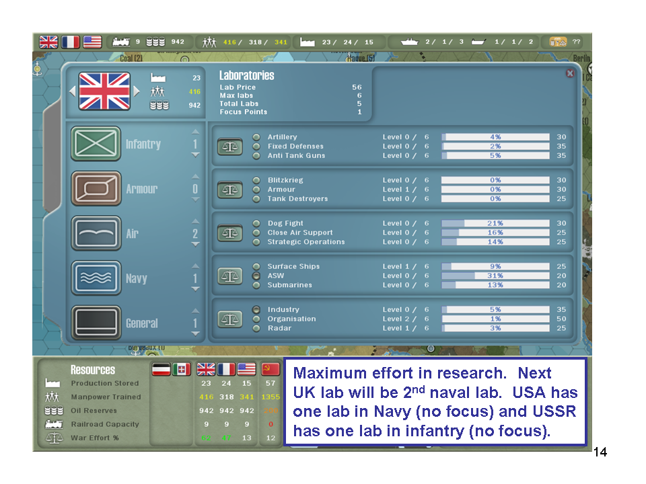This screenshot has width=646, height=484.
Task: Click the Armour research row label
Action: tap(281, 190)
